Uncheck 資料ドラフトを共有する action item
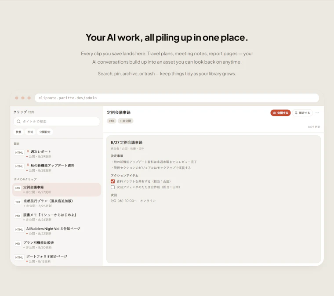This screenshot has width=334, height=296. coord(113,181)
